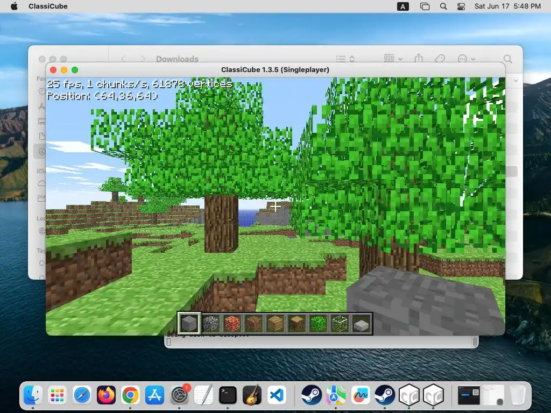Open the Apple menu
Viewport: 551px width, 413px height.
[14, 6]
